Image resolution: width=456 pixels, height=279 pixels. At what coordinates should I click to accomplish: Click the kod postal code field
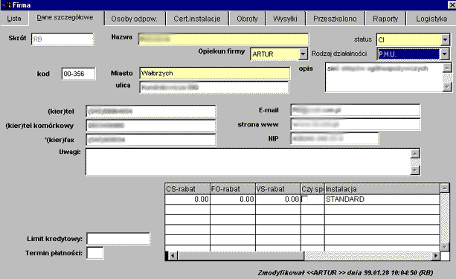tap(78, 74)
